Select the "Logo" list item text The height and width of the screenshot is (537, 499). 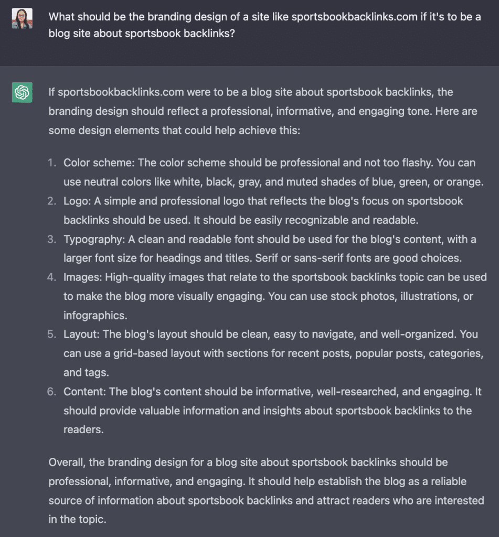(x=263, y=210)
